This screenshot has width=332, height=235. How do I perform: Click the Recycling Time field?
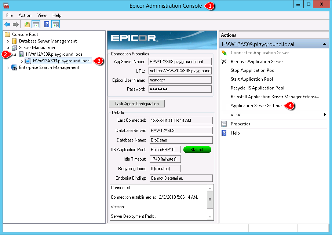click(165, 169)
